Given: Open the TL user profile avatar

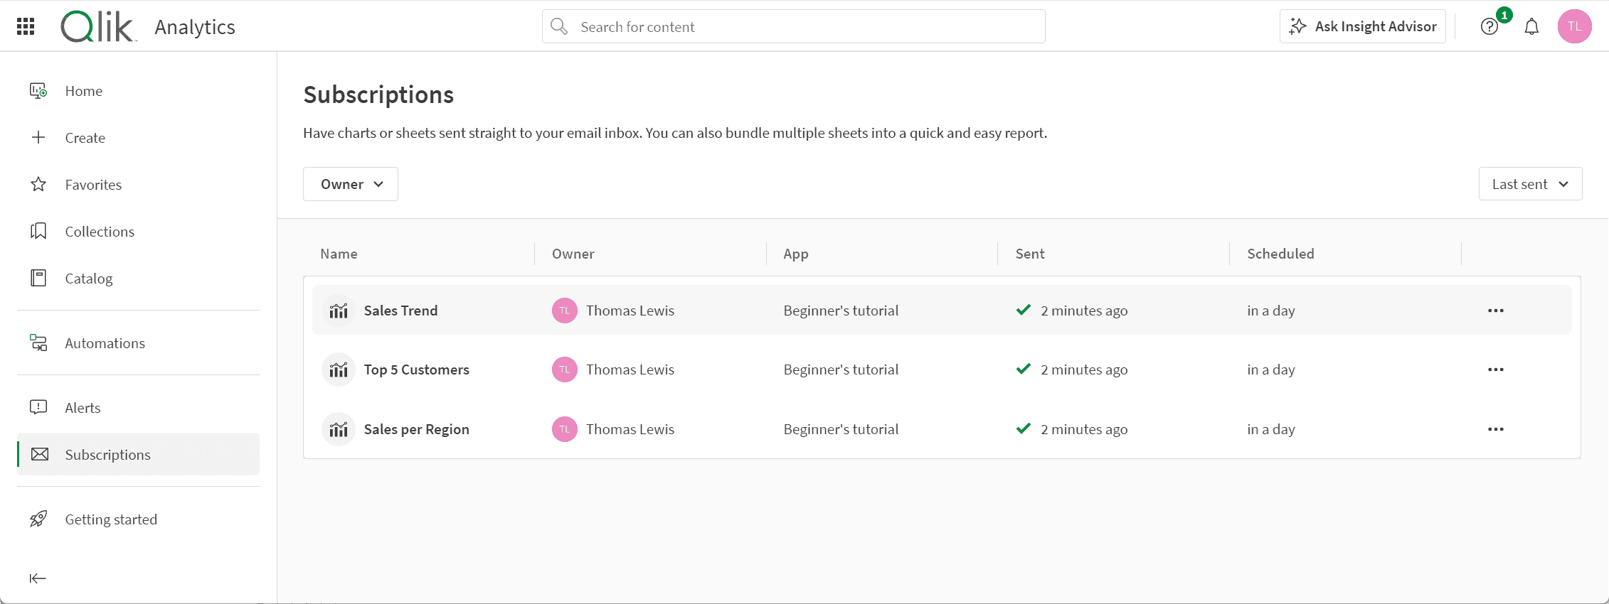Looking at the screenshot, I should [x=1574, y=27].
